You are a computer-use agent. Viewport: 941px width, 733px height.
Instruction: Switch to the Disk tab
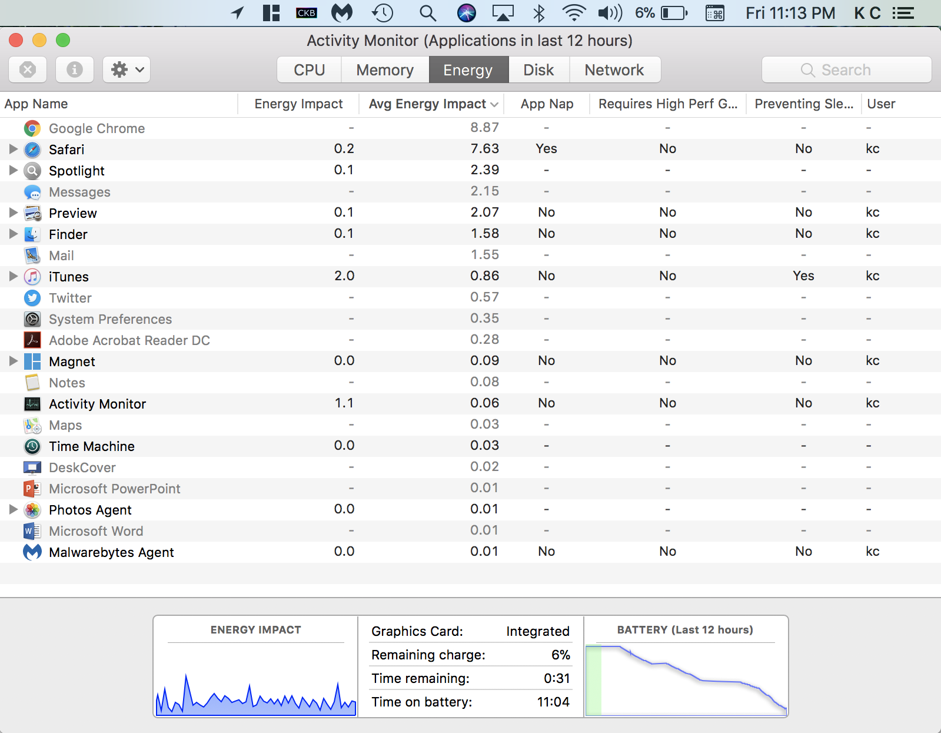coord(539,69)
